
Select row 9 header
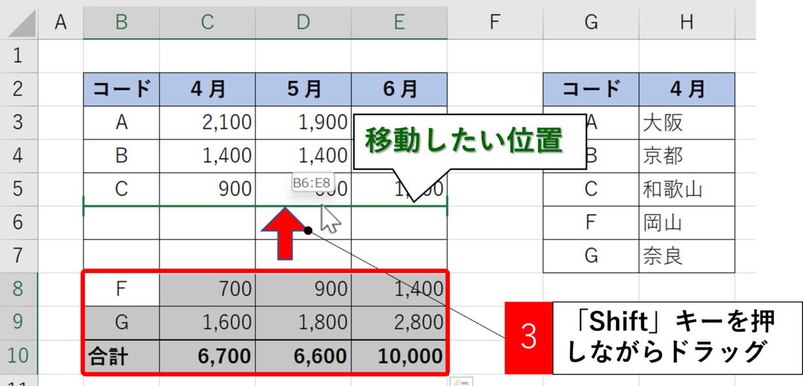[19, 323]
